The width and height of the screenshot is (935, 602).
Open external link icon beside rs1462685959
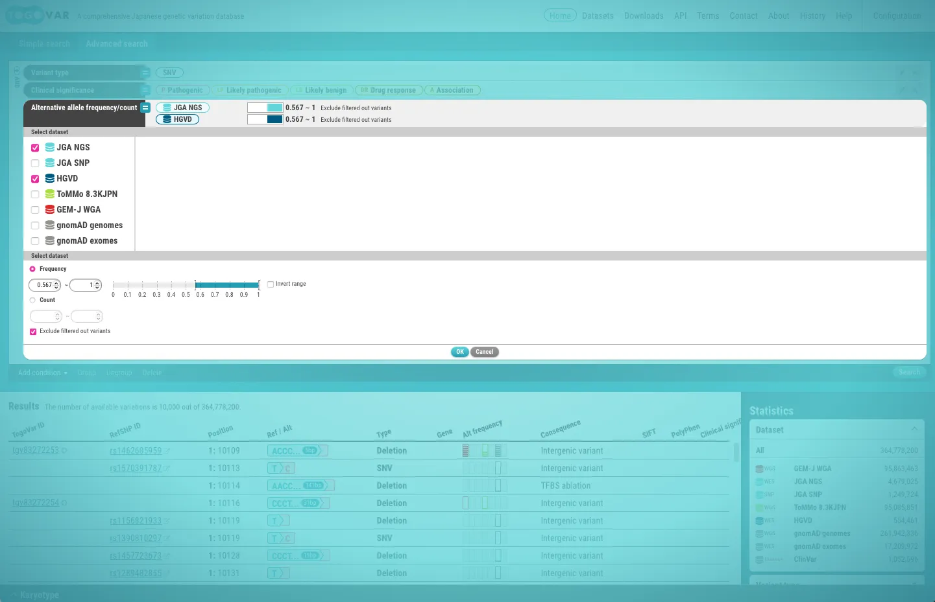167,451
